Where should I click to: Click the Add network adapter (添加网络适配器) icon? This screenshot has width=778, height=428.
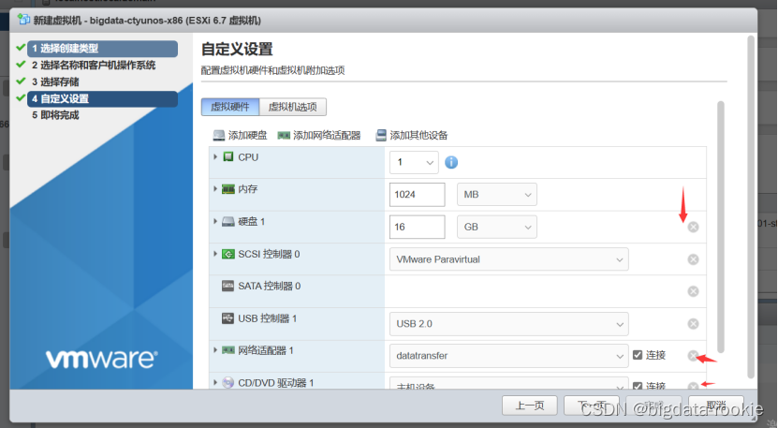[x=284, y=135]
